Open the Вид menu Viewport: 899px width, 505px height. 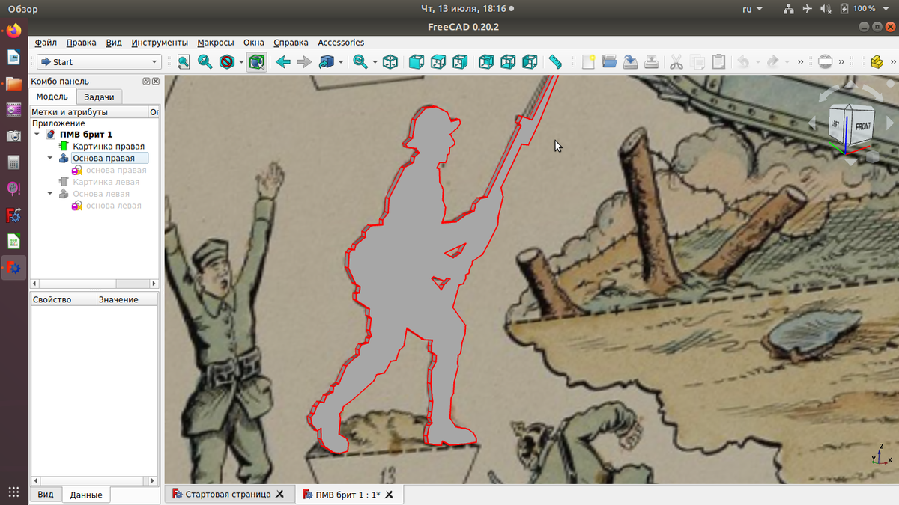114,43
